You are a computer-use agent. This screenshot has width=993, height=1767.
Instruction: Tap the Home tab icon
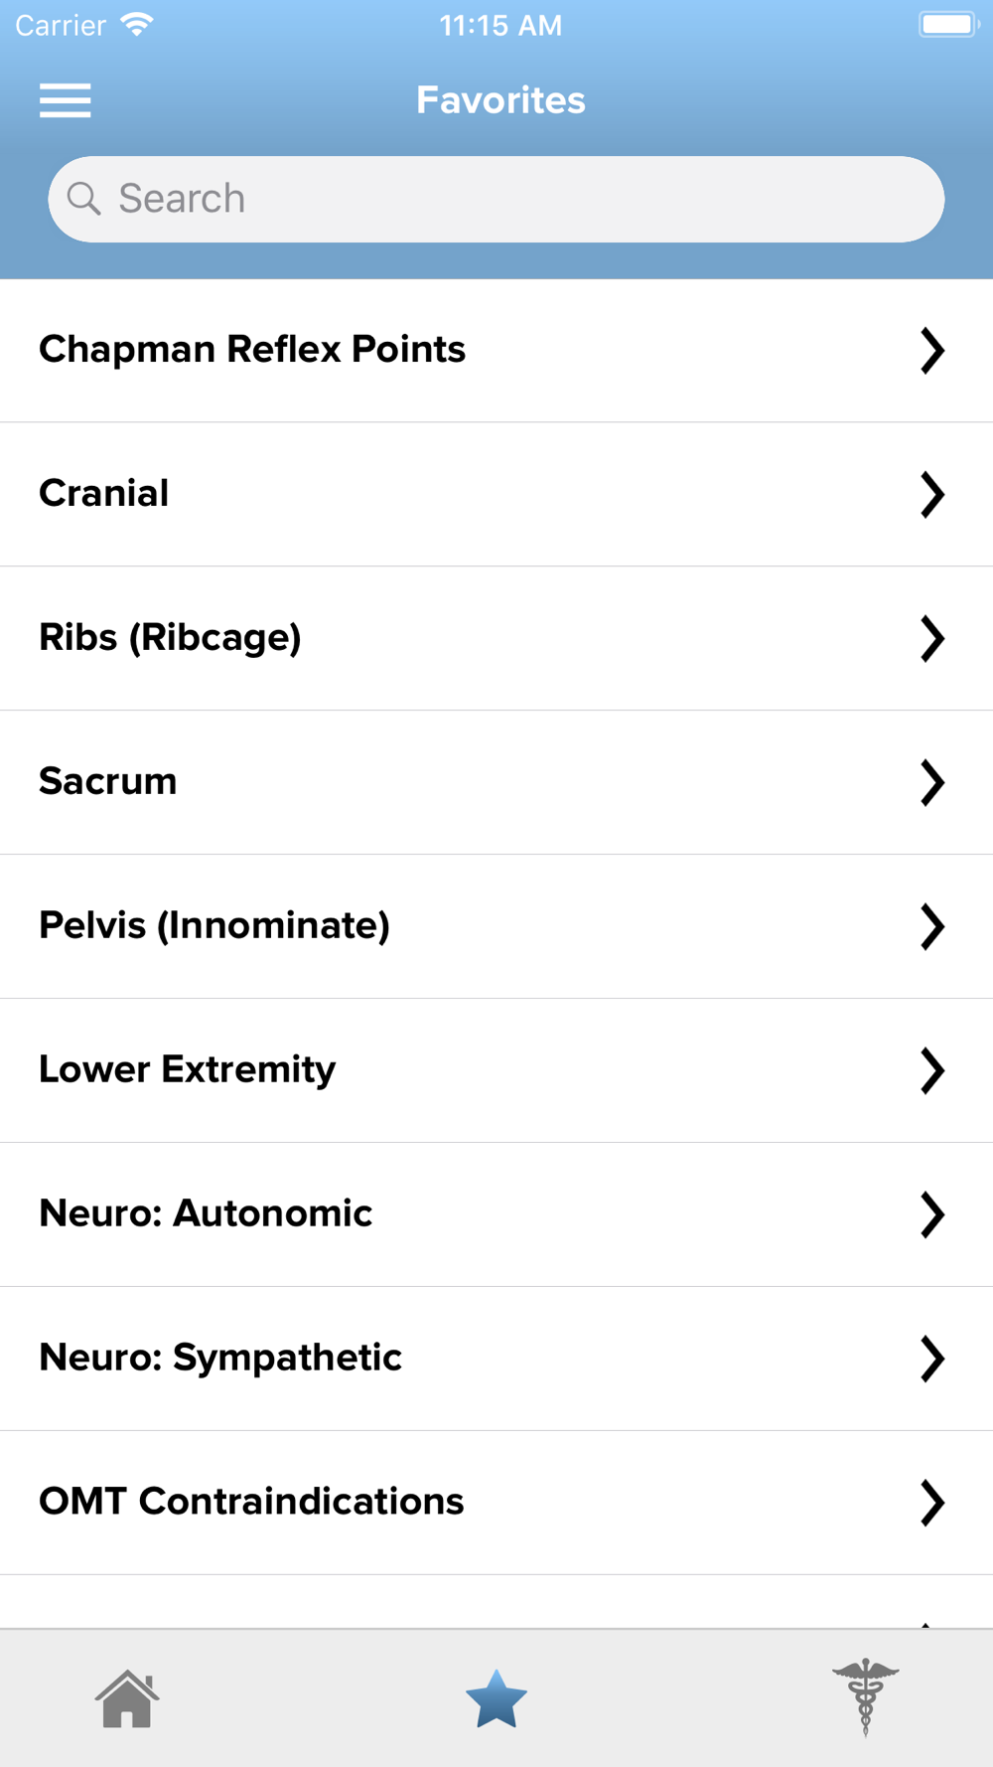[x=127, y=1698]
